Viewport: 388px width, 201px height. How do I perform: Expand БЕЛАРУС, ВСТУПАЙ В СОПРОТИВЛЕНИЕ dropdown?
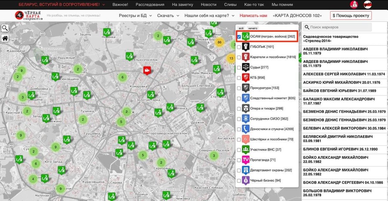[x=62, y=5]
